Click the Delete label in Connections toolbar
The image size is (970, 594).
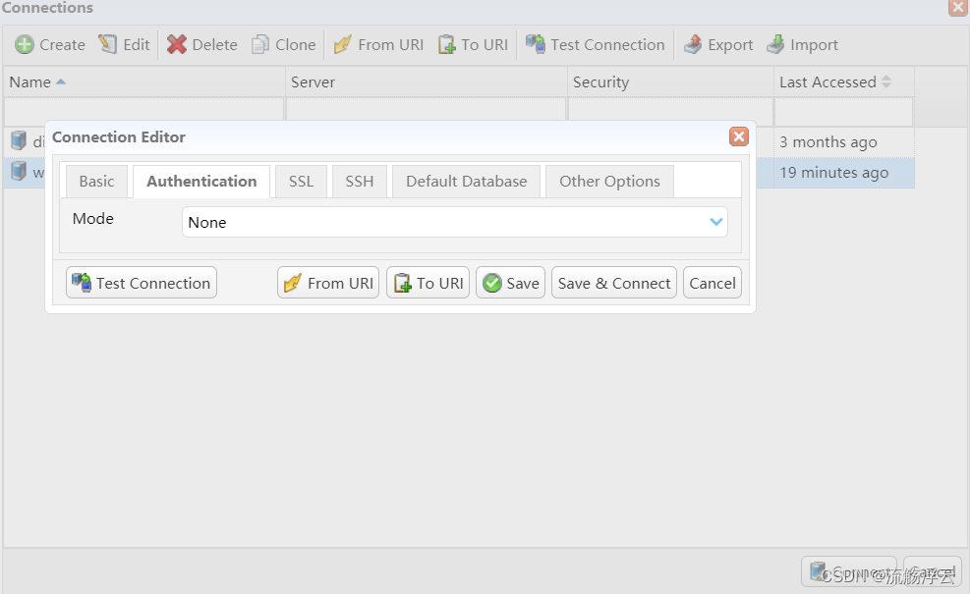[x=214, y=44]
